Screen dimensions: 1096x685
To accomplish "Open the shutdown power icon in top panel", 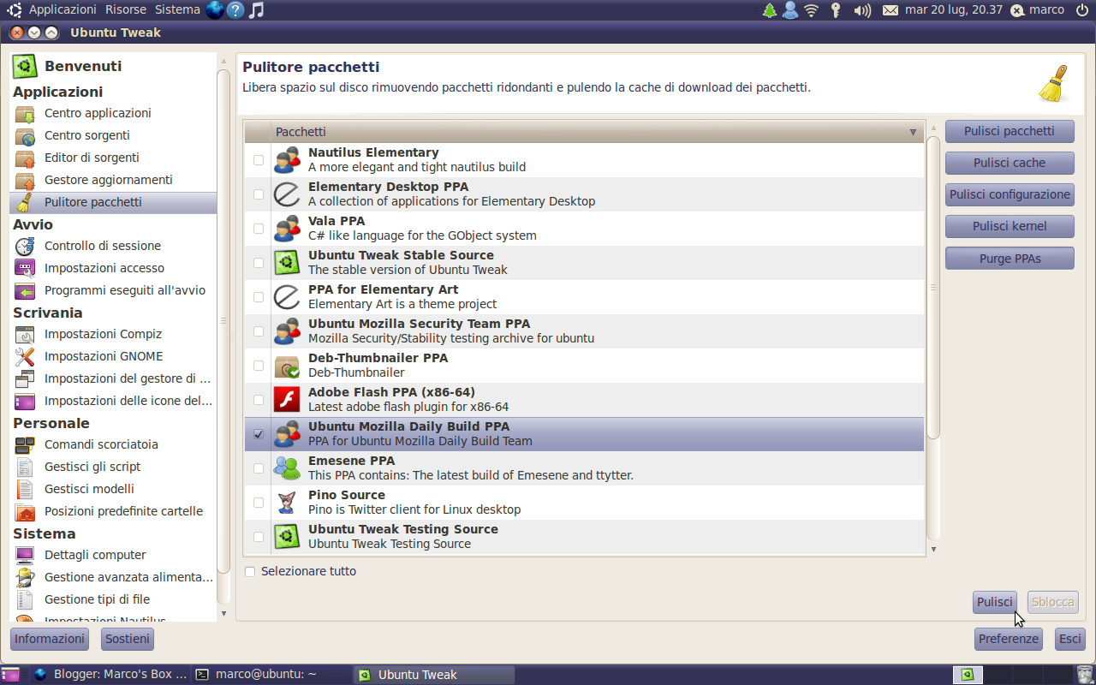I will point(1082,10).
